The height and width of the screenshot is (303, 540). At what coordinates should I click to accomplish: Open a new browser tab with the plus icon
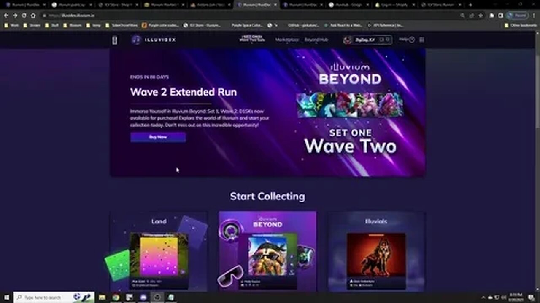pos(470,5)
